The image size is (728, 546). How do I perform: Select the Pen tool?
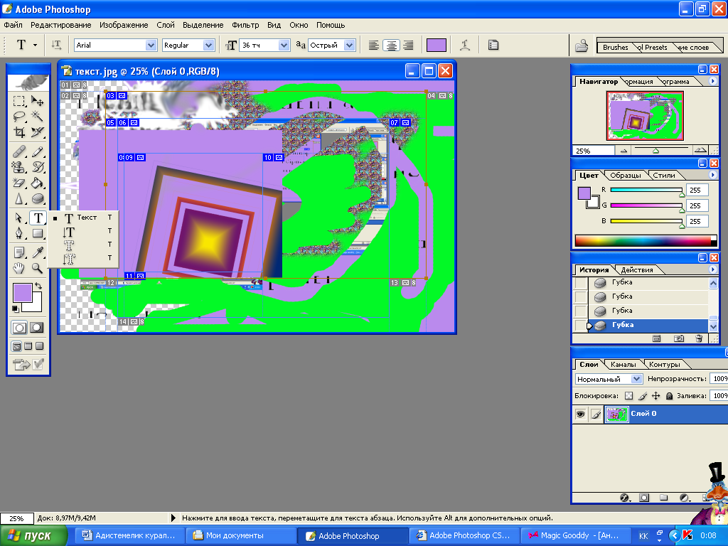[19, 233]
